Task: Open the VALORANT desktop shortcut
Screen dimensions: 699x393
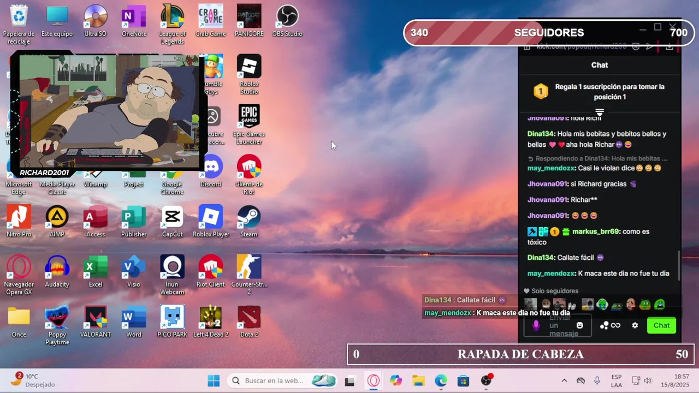Action: point(96,322)
